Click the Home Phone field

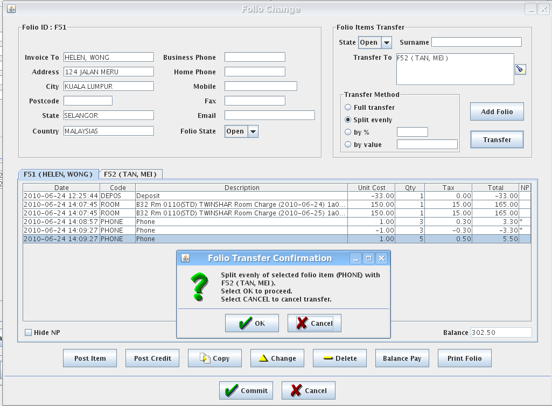click(x=255, y=72)
